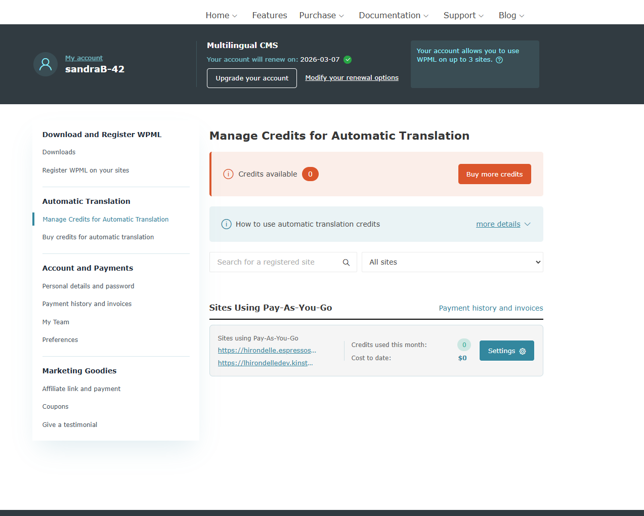
Task: Open Give a testimonial
Action: coord(70,425)
